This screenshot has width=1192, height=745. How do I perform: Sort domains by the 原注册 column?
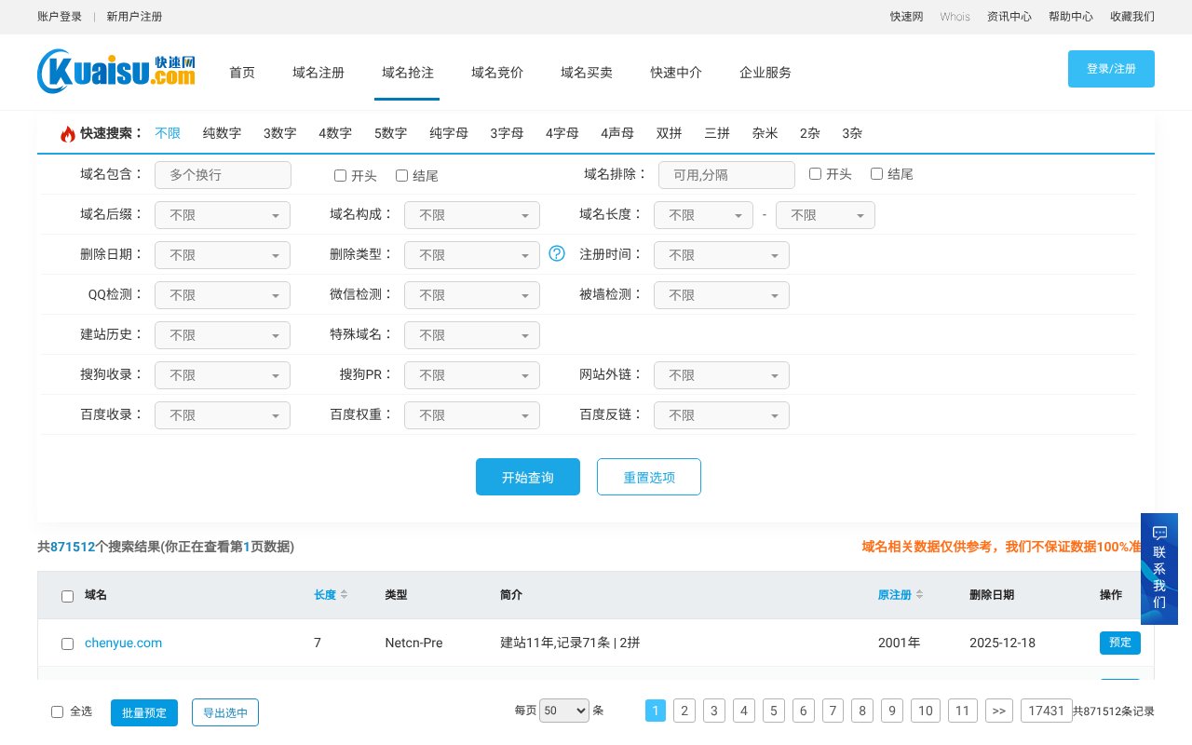tap(898, 594)
